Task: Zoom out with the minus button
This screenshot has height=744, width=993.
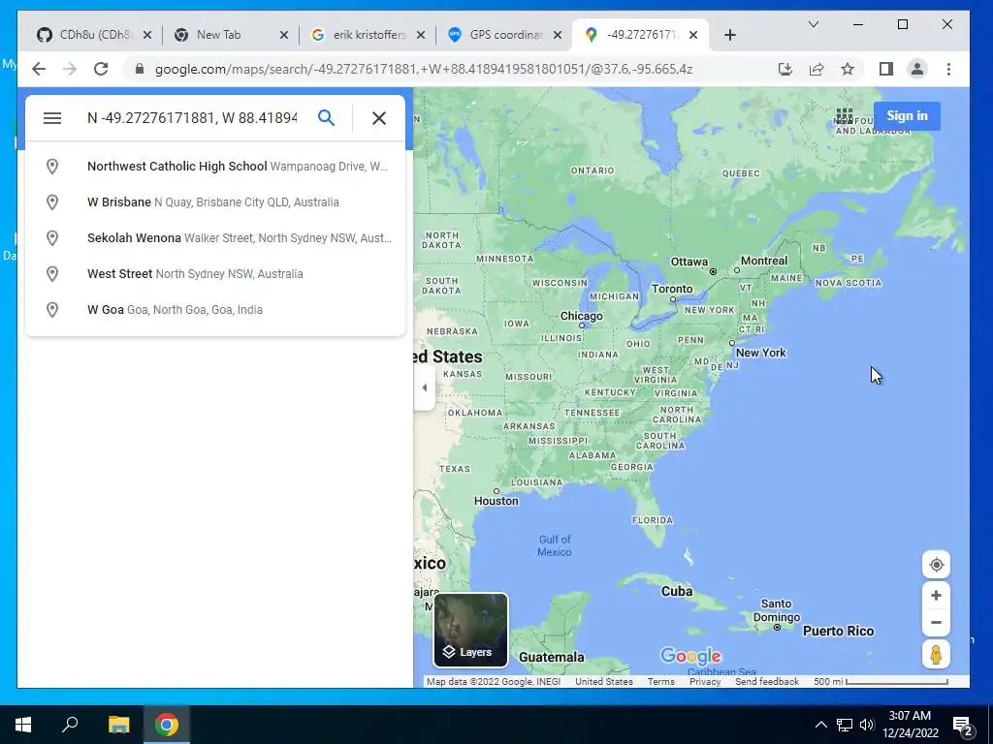Action: coord(936,623)
